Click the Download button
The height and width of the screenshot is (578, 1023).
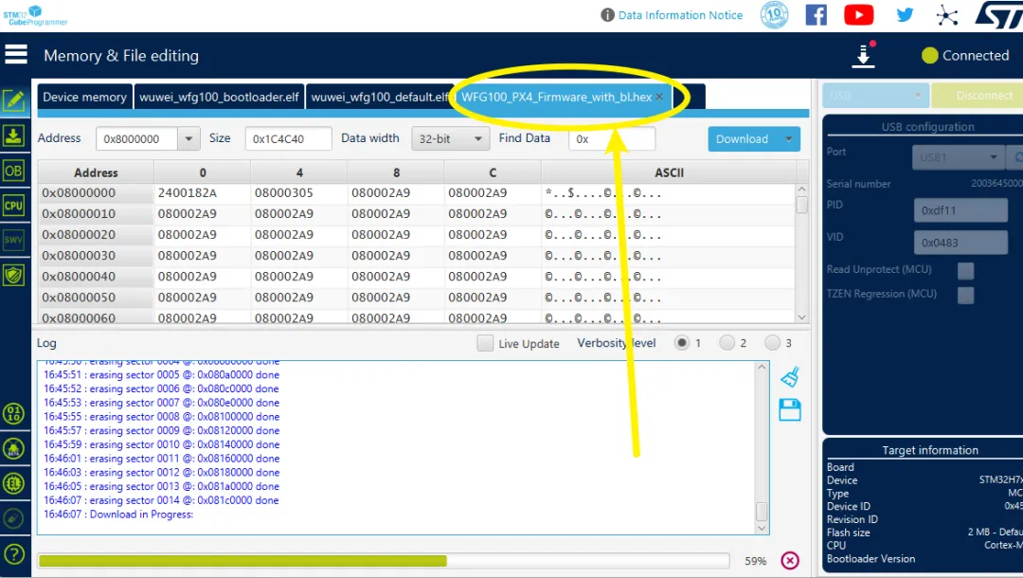tap(743, 139)
